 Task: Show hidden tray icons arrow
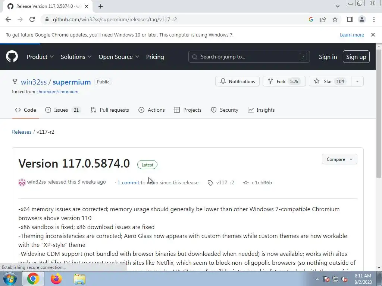pyautogui.click(x=317, y=279)
